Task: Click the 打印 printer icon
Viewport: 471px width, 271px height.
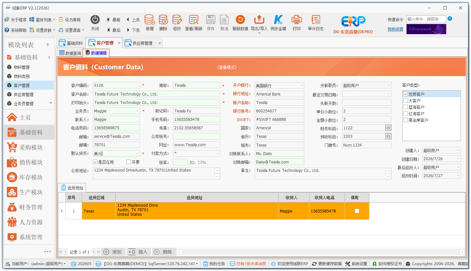Action: [296, 20]
